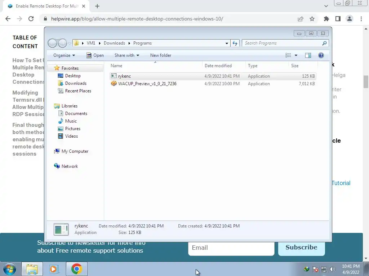Open a new Chrome tab
The height and width of the screenshot is (276, 369).
97,6
